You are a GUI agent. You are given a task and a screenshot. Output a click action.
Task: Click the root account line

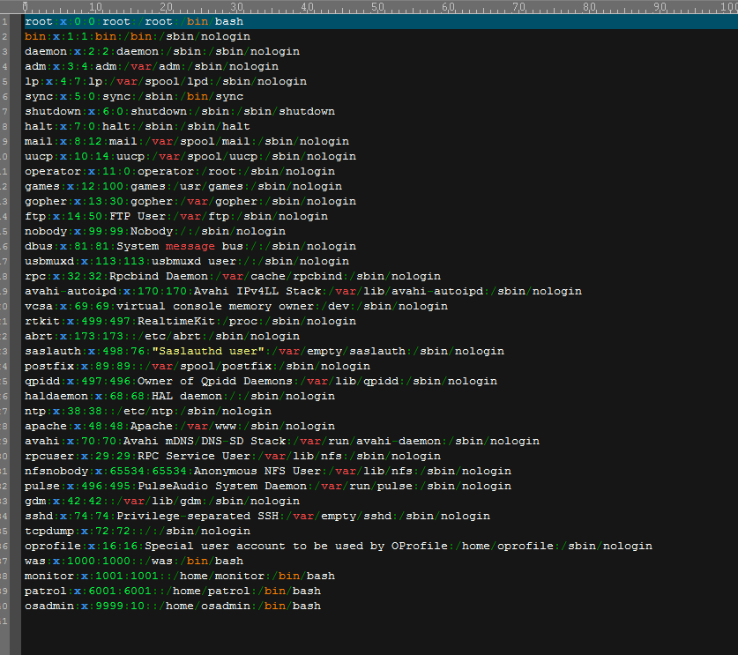134,22
